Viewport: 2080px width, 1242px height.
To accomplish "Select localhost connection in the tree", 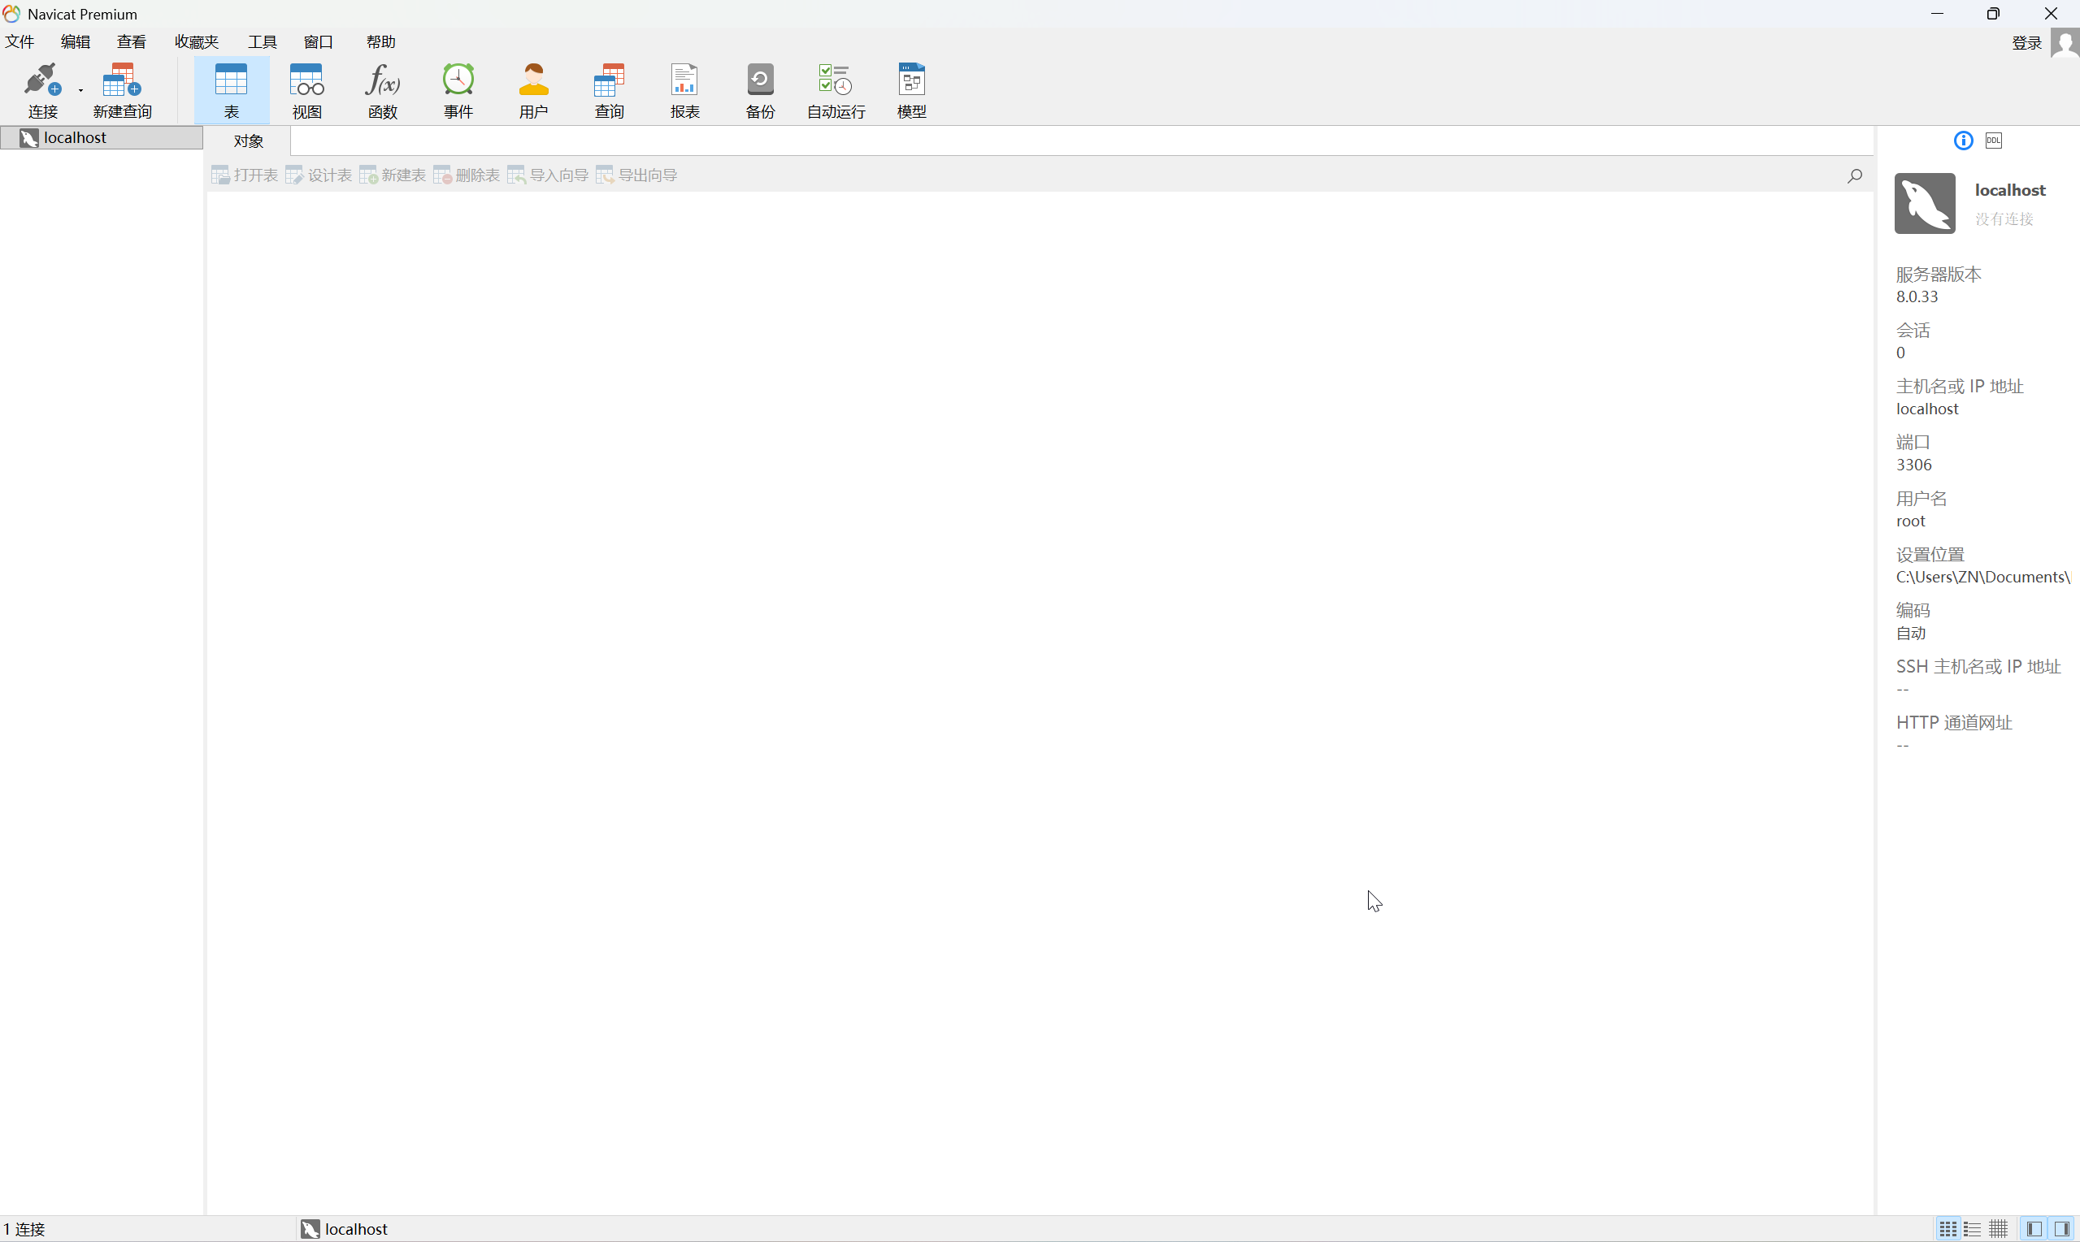I will [x=76, y=137].
